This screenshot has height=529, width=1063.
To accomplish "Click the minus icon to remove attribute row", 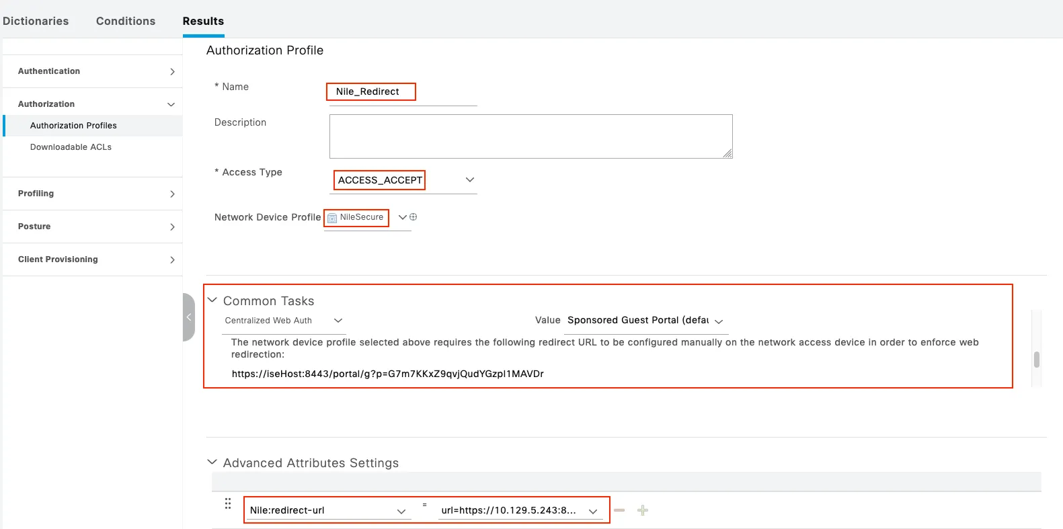I will pyautogui.click(x=619, y=511).
